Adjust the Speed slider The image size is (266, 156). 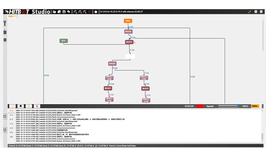point(228,106)
